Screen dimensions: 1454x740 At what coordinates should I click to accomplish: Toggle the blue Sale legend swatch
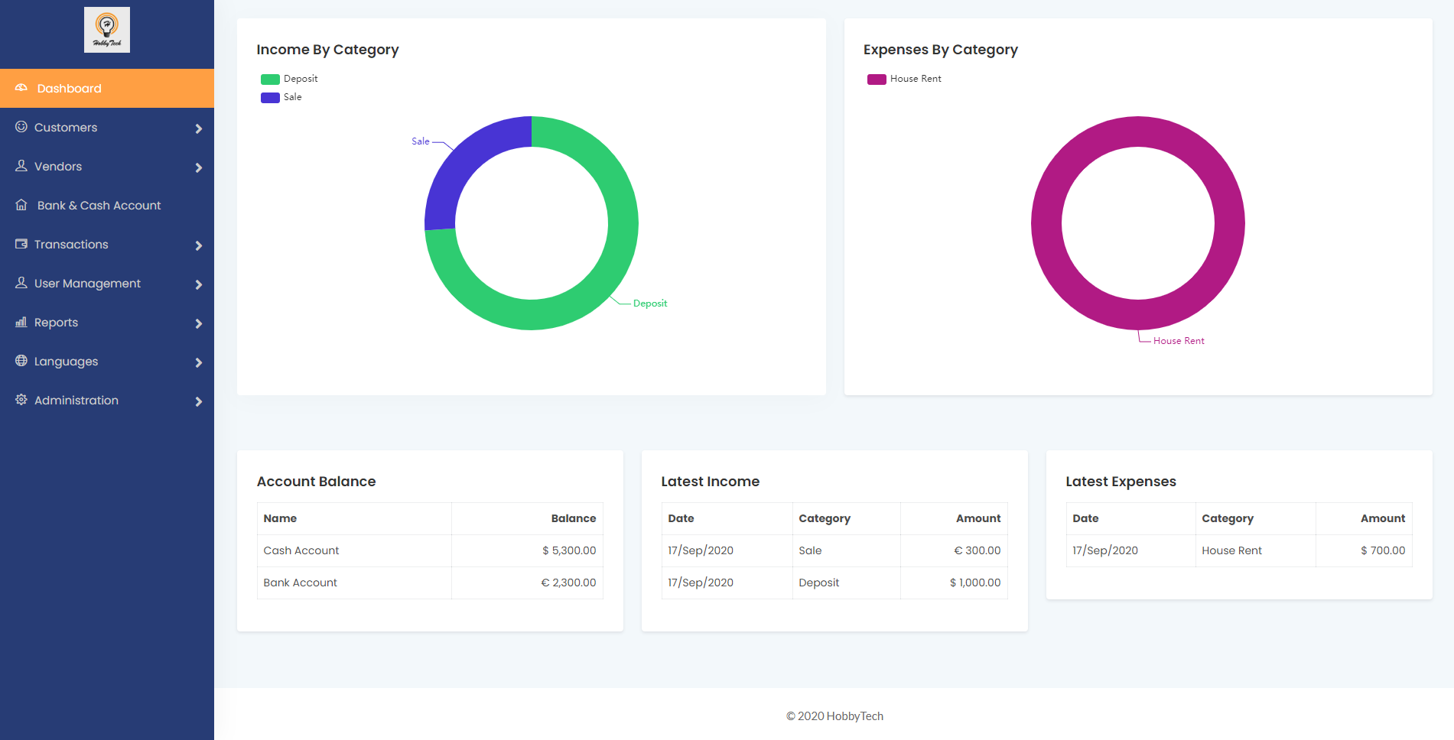pyautogui.click(x=270, y=97)
